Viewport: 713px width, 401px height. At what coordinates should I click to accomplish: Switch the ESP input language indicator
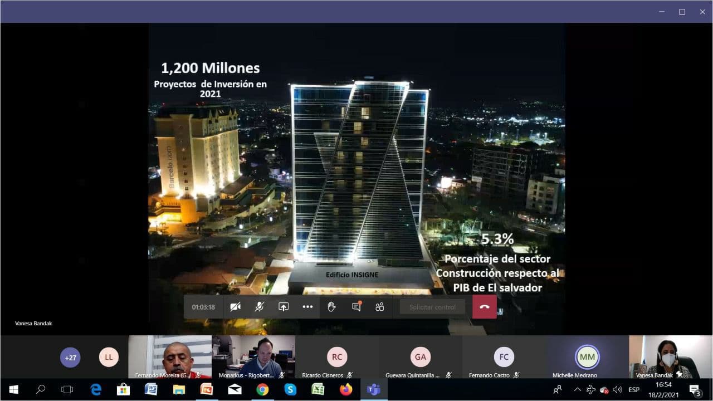point(634,389)
